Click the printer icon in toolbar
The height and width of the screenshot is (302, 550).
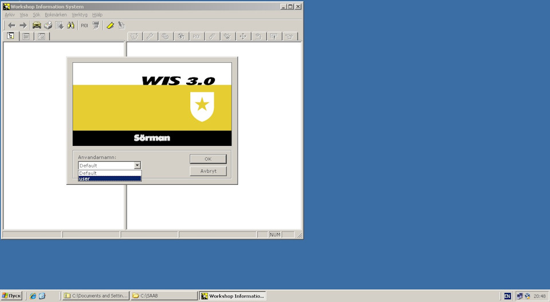pyautogui.click(x=48, y=25)
